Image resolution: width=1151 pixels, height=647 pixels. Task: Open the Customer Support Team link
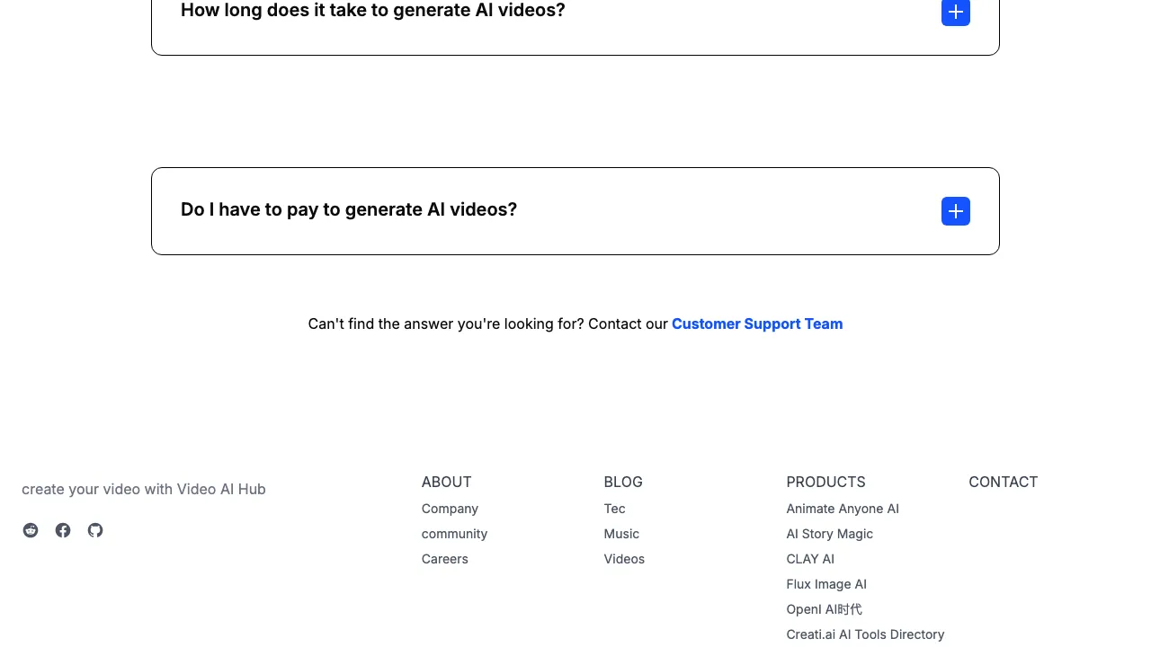(x=757, y=323)
